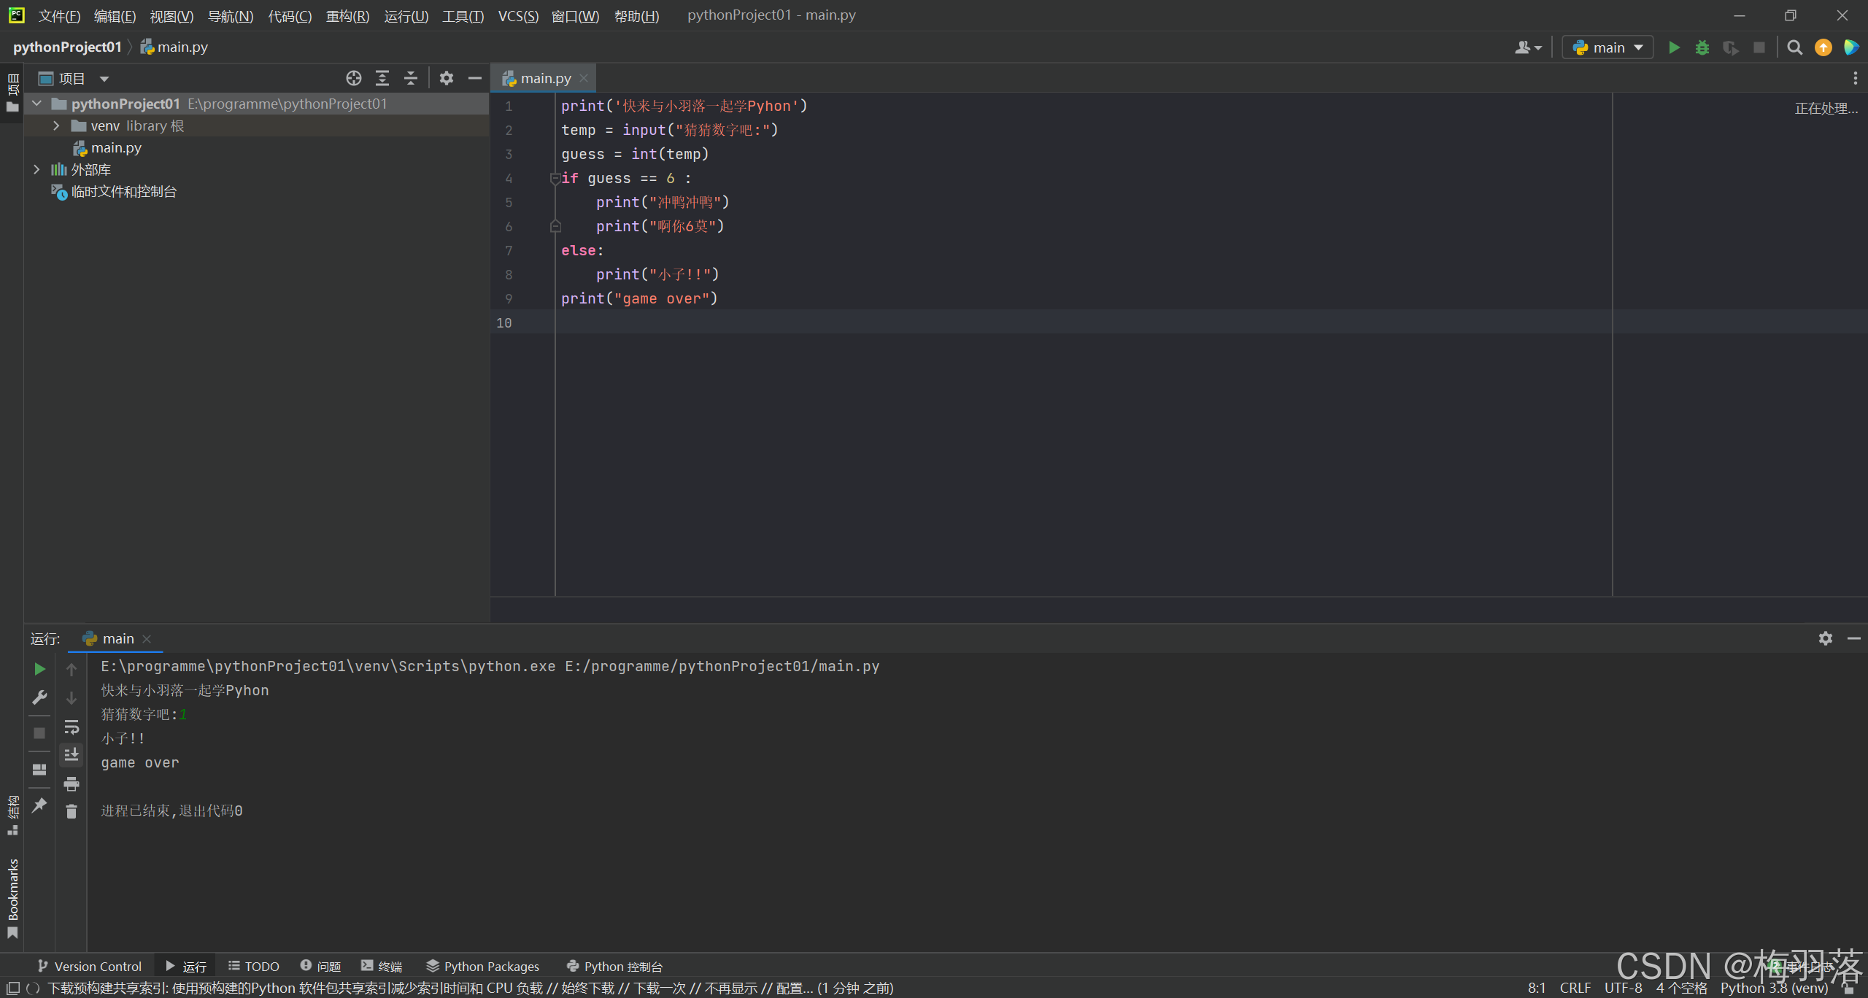Click Python 3.8 (venv) interpreter in status bar
The width and height of the screenshot is (1868, 998).
[x=1773, y=988]
